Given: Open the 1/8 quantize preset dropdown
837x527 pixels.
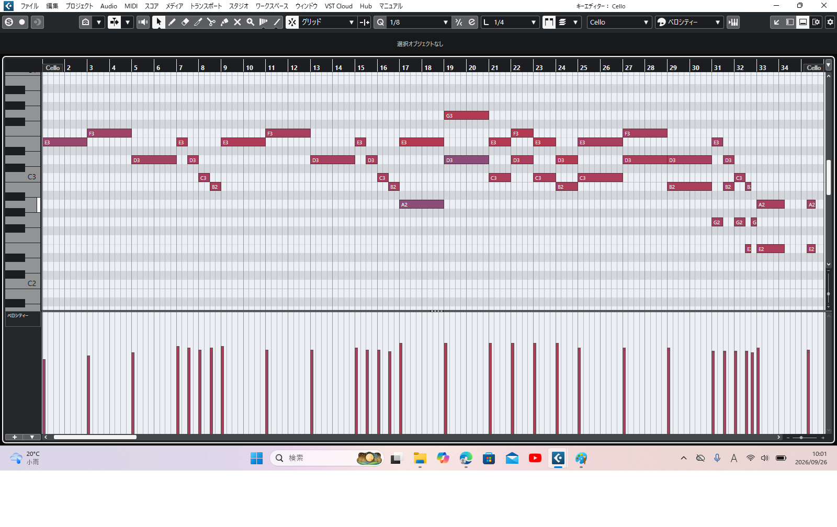Looking at the screenshot, I should (418, 22).
